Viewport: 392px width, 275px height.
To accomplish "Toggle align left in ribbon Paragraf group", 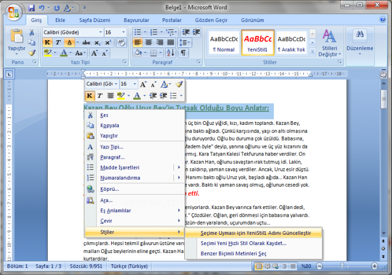I will pos(137,43).
